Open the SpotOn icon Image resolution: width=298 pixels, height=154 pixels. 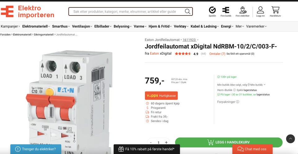pyautogui.click(x=212, y=10)
